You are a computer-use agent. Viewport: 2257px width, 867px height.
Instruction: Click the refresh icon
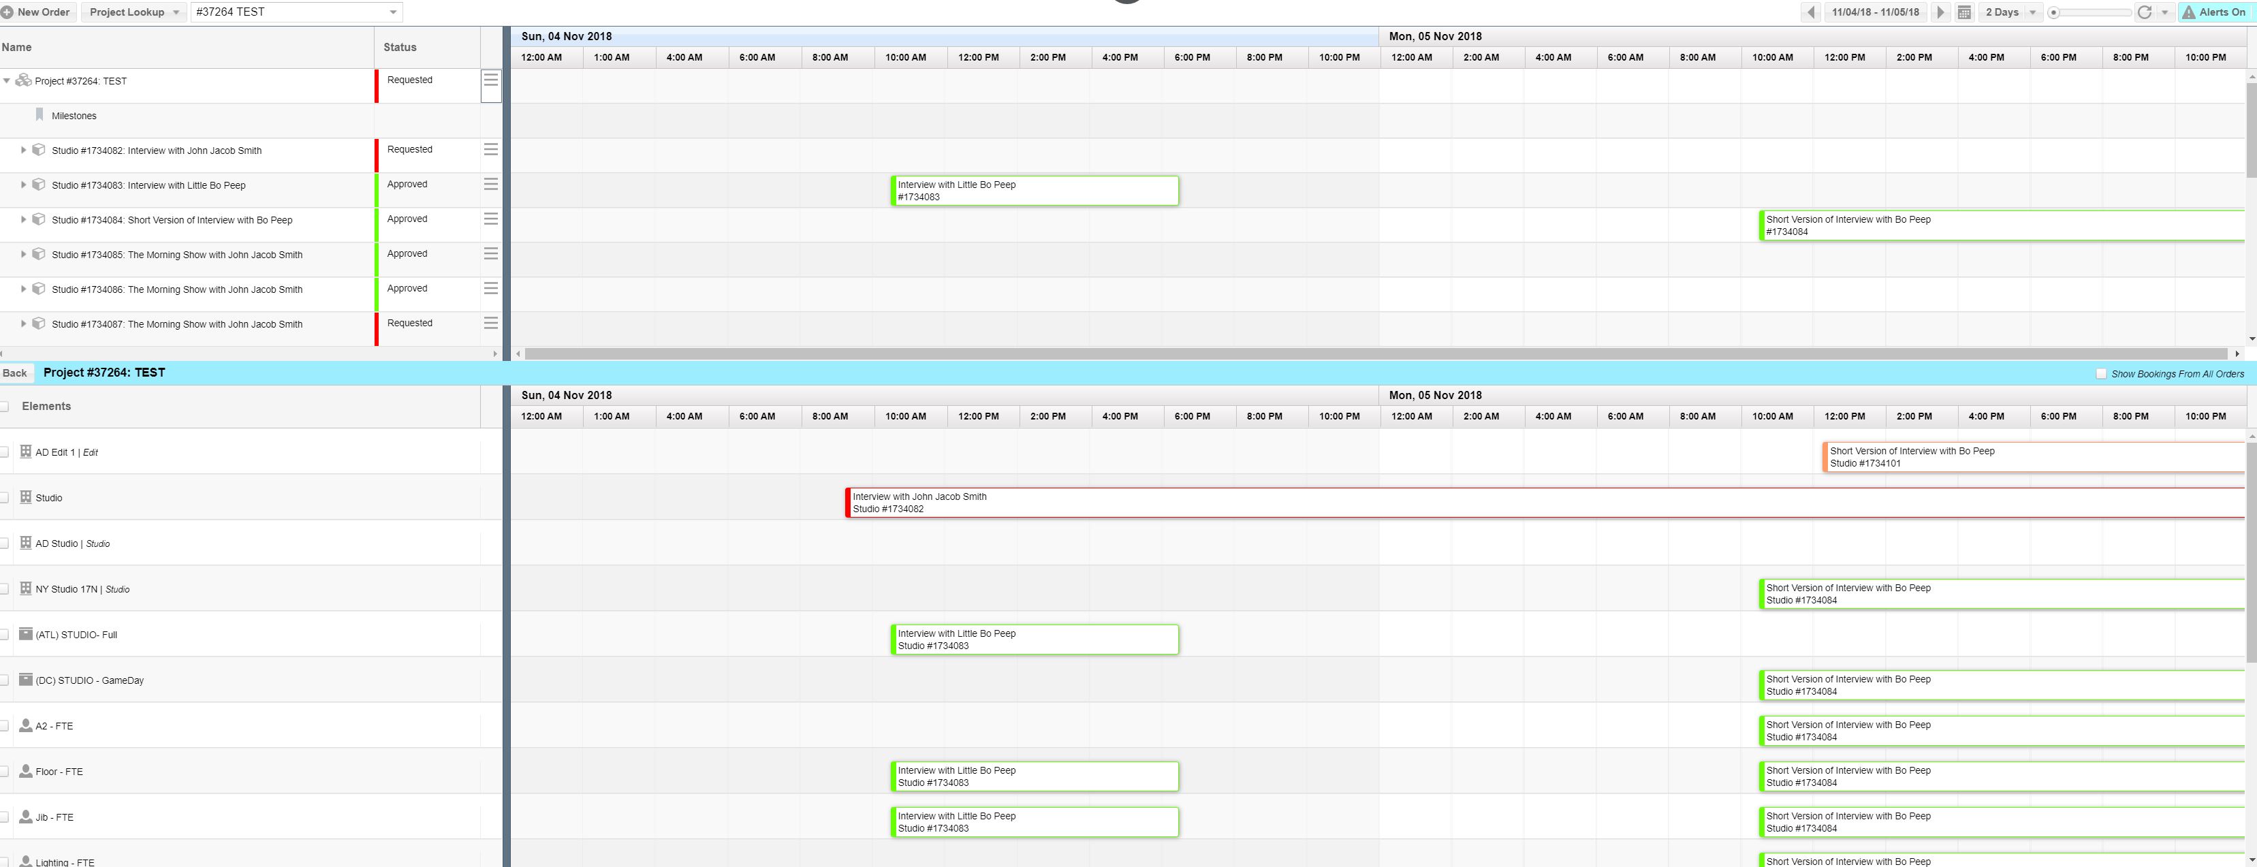[2145, 12]
